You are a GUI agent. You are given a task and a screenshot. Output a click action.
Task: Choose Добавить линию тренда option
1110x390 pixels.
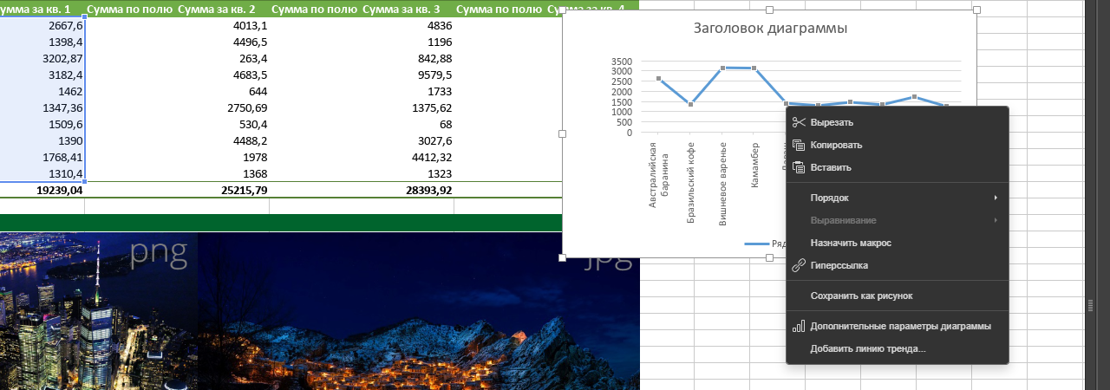(x=867, y=349)
